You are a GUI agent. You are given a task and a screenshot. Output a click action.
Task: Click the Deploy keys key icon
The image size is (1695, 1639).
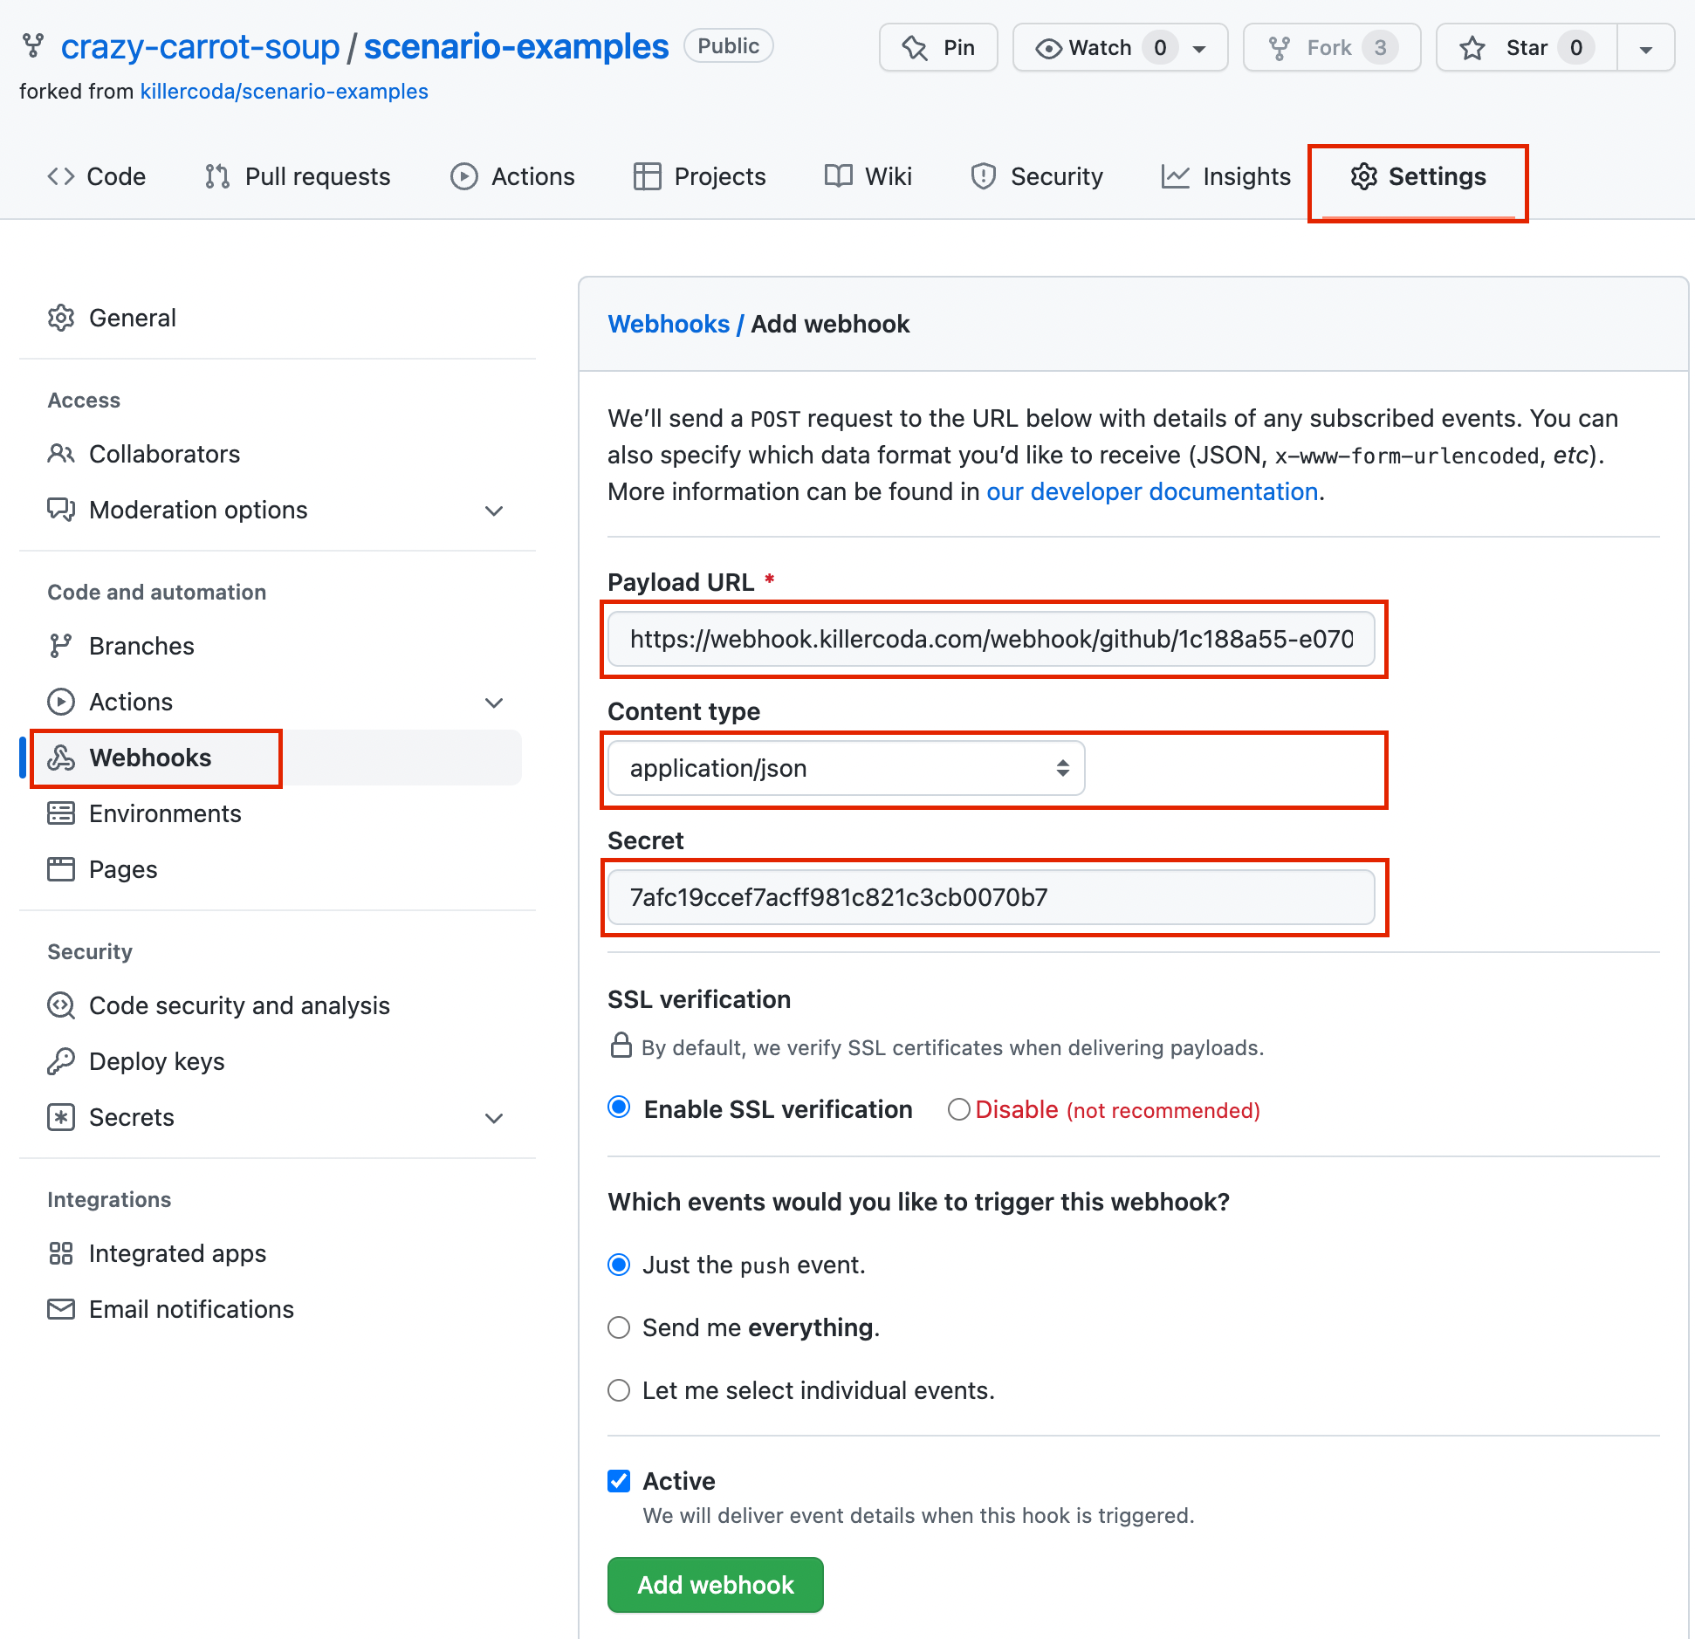(61, 1061)
